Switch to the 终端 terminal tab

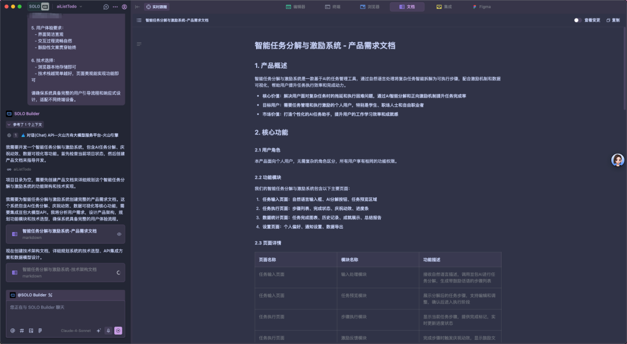[x=333, y=7]
